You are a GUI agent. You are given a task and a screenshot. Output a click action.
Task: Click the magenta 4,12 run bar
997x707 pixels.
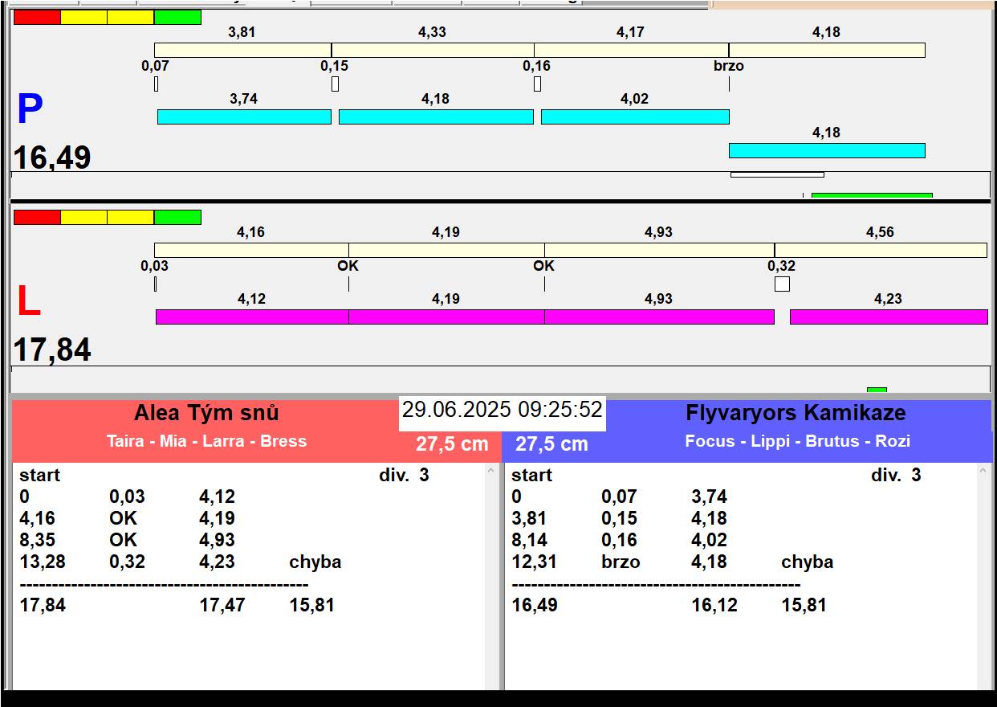coord(252,317)
